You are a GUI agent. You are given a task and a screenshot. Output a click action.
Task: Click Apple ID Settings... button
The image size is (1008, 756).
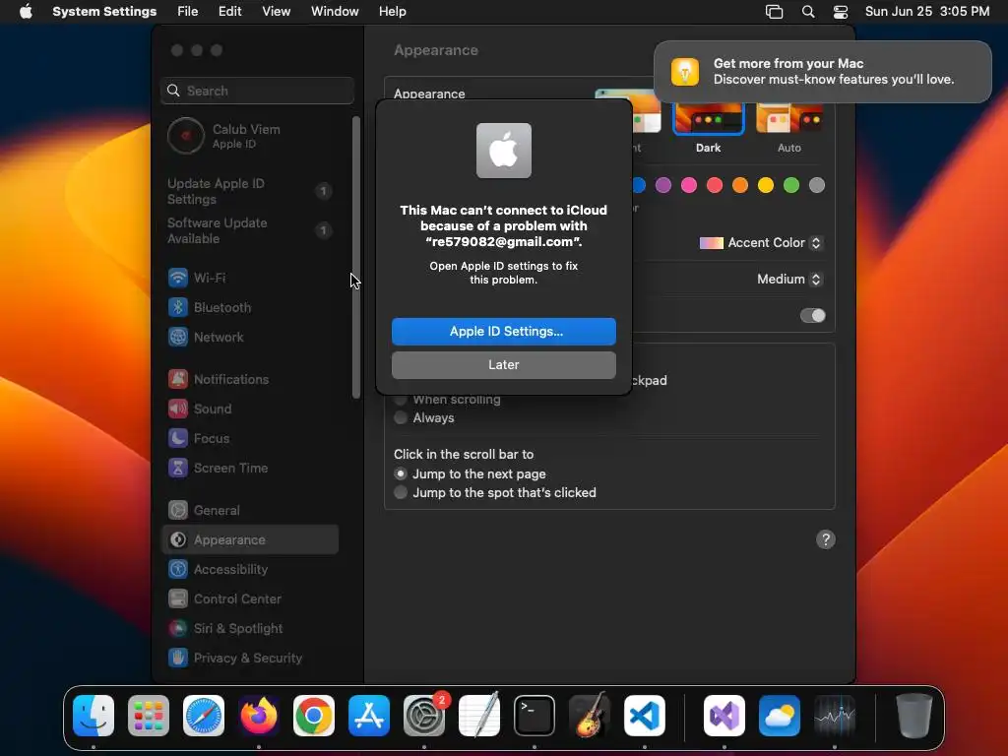504,332
